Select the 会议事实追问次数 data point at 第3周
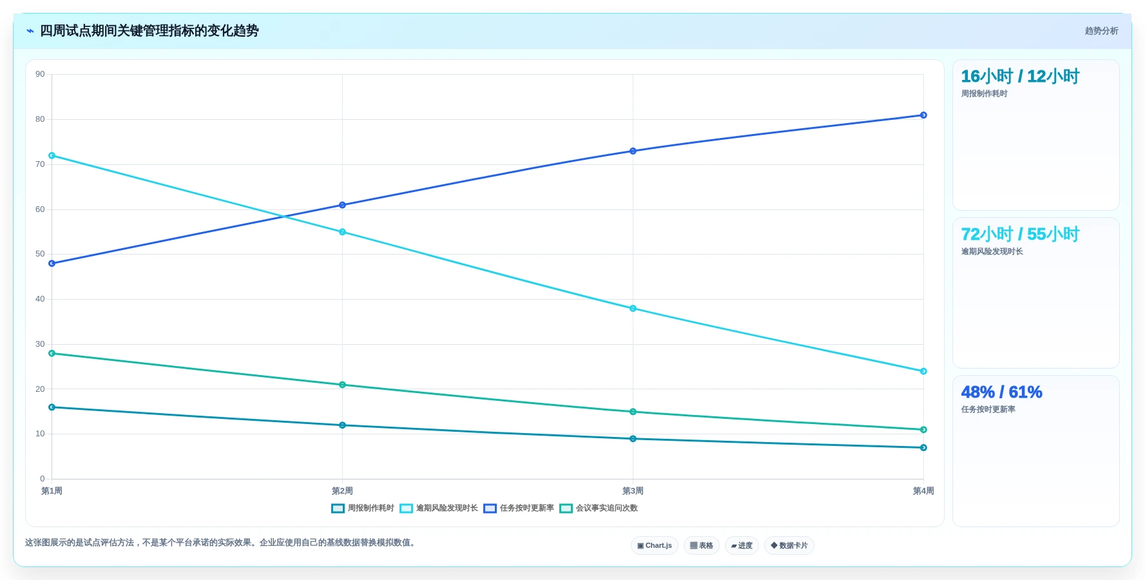The image size is (1145, 580). point(633,412)
